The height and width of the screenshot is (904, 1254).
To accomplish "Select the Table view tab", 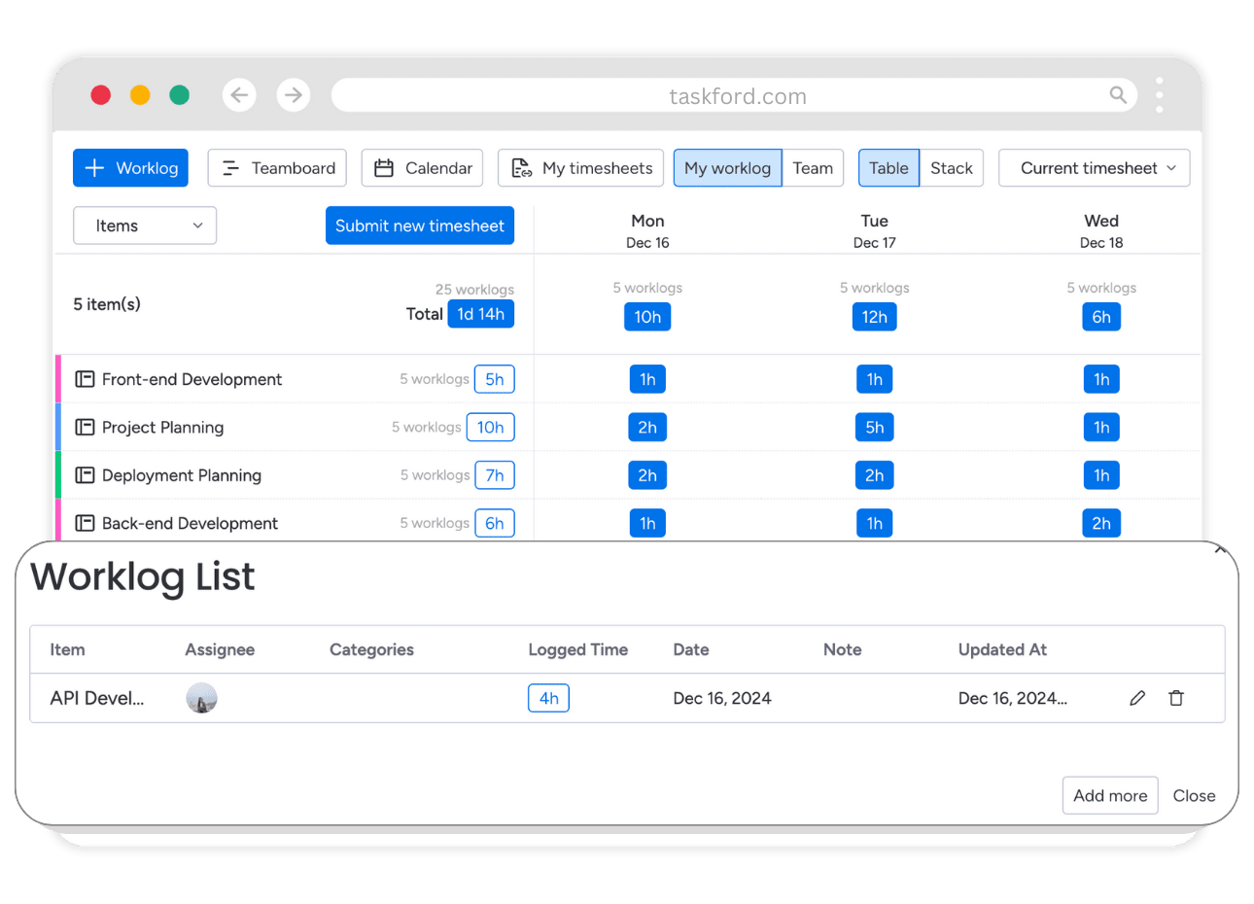I will click(888, 167).
